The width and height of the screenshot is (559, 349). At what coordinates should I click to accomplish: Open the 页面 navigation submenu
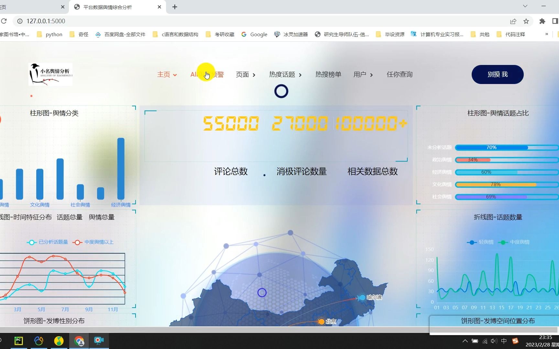(246, 75)
